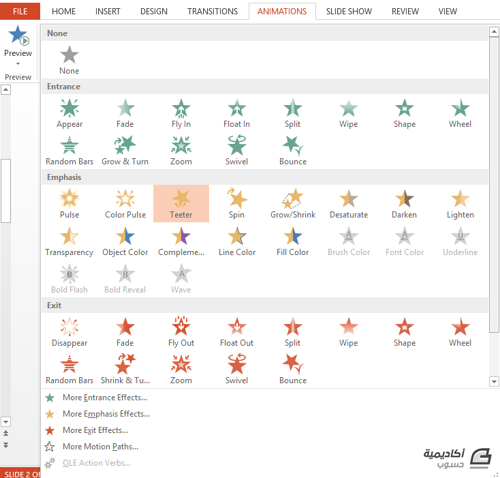Expand the Preview dropdown arrow
The height and width of the screenshot is (478, 500).
18,63
